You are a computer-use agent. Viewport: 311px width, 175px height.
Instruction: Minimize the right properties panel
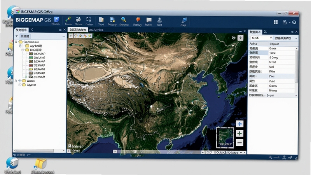coord(292,32)
